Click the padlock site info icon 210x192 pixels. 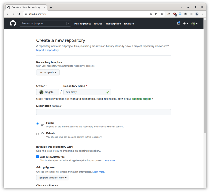pos(26,14)
